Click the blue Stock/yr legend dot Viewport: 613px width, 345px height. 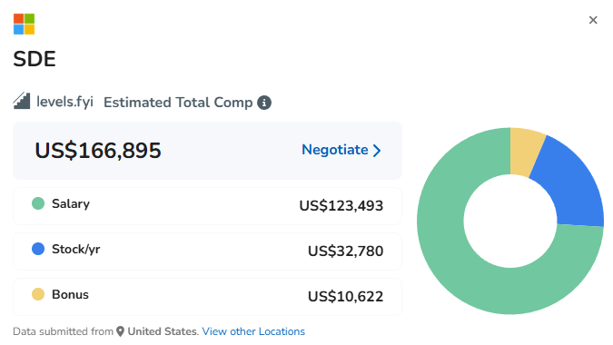click(x=38, y=249)
